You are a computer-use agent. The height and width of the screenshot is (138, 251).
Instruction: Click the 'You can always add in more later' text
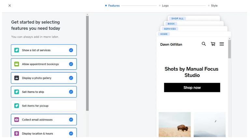tap(35, 37)
